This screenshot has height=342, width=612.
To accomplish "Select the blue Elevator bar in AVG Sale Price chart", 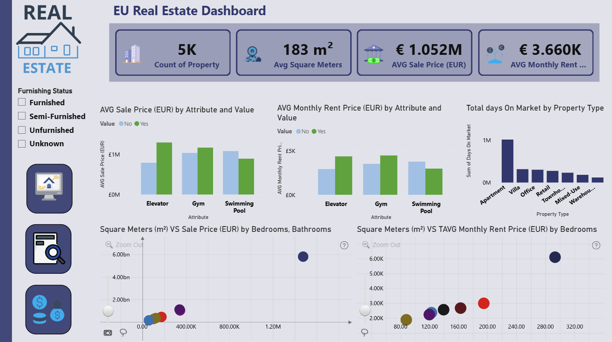I will [148, 179].
